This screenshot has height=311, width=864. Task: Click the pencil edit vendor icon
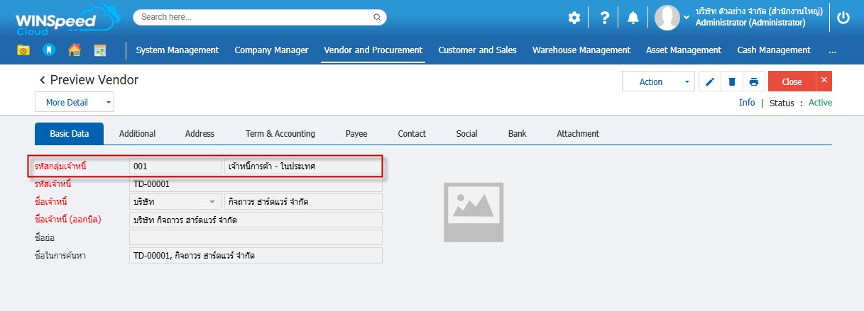(x=710, y=82)
